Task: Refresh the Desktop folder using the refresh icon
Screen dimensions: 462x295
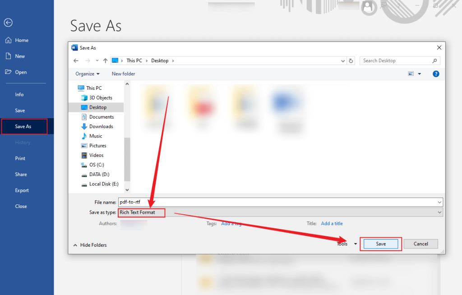Action: [x=351, y=60]
